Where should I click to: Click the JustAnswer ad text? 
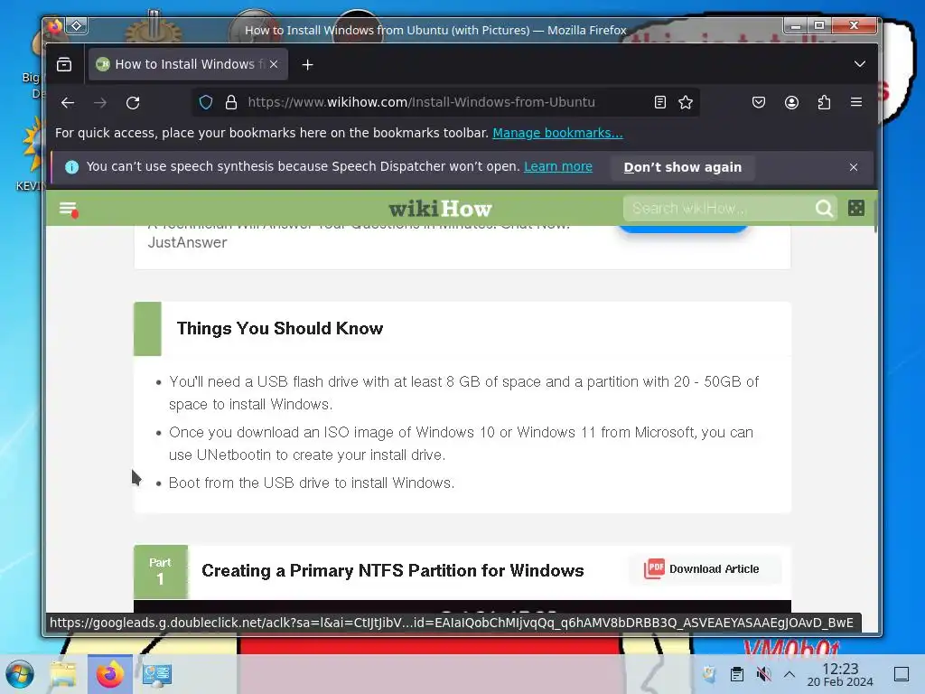pyautogui.click(x=188, y=242)
